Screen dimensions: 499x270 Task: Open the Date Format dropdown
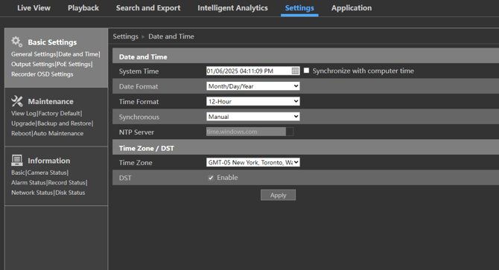click(253, 86)
